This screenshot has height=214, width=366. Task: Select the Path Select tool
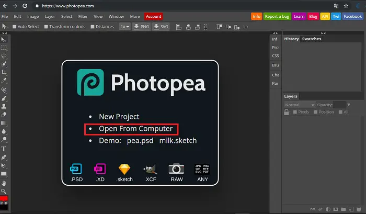(4, 166)
